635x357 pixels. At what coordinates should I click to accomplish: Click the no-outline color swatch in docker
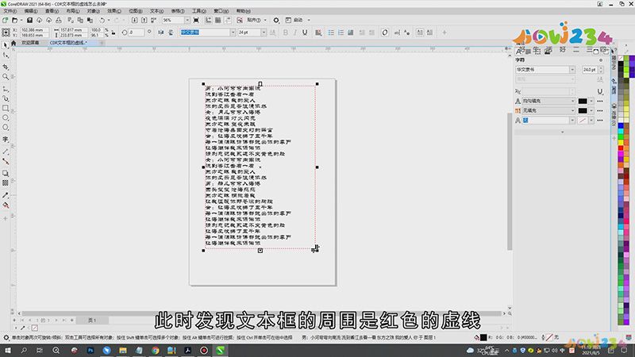click(x=583, y=121)
